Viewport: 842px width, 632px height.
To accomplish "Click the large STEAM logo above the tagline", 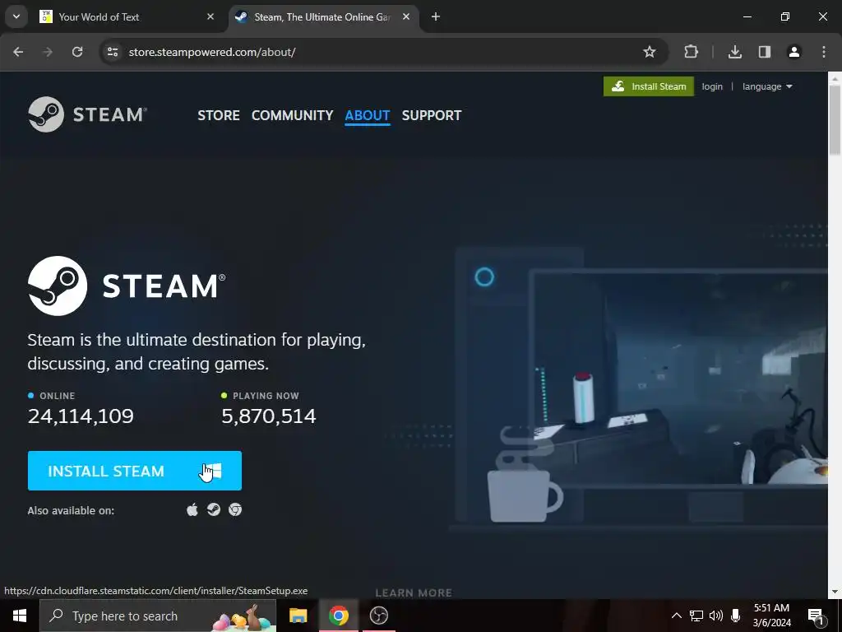I will (127, 286).
